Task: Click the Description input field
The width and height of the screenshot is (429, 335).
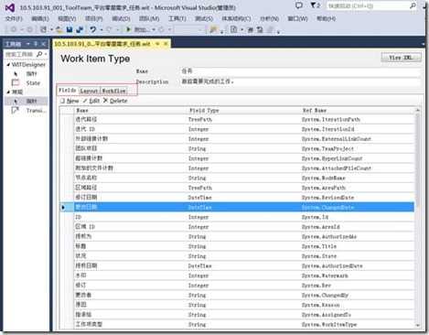Action: coord(300,81)
